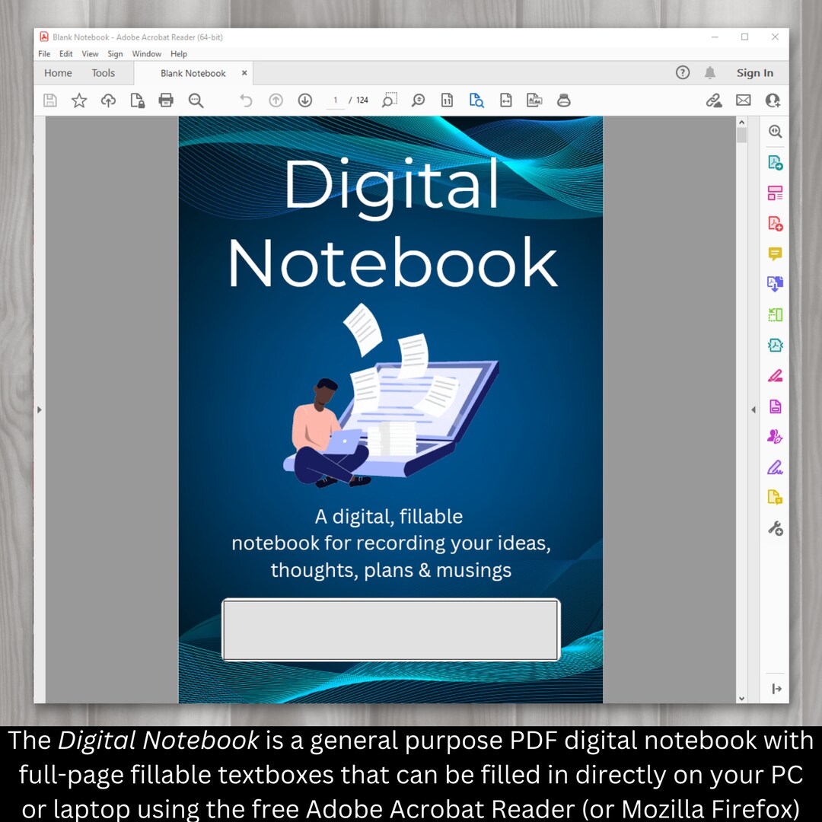Open More Tools with the wrench icon
The height and width of the screenshot is (822, 822).
[774, 527]
